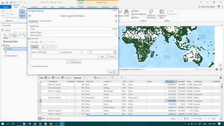The image size is (224, 126).
Task: Open the Labeling ribbon tab
Action: (x=105, y=7)
